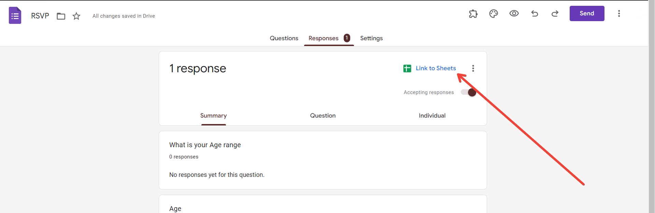The width and height of the screenshot is (655, 213).
Task: Click the undo arrow
Action: tap(535, 14)
